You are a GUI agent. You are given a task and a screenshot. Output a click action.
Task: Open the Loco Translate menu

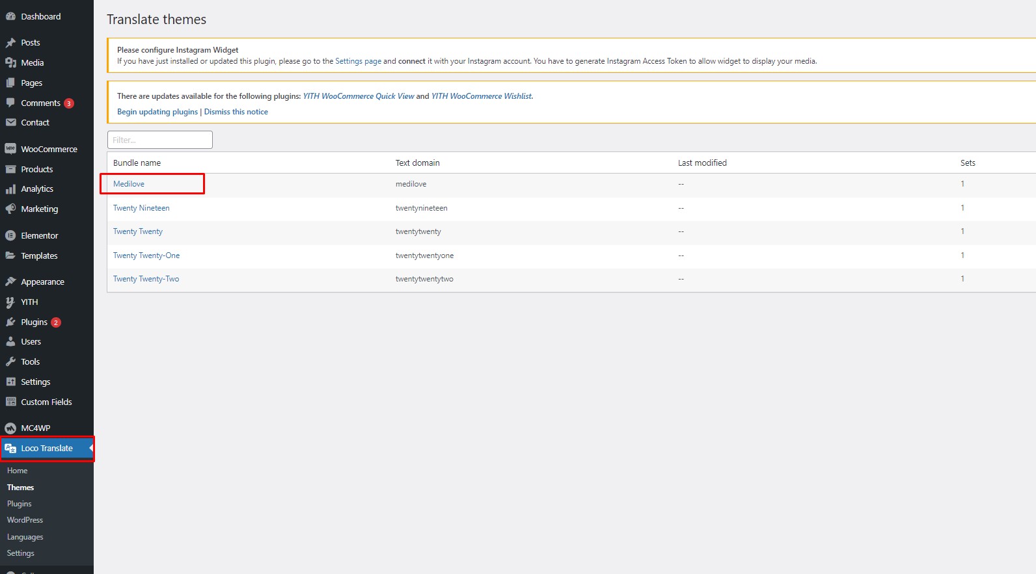[x=46, y=449]
